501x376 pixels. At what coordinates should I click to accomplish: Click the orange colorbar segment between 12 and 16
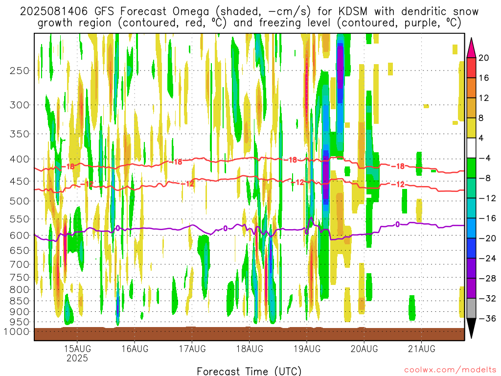tap(471, 88)
